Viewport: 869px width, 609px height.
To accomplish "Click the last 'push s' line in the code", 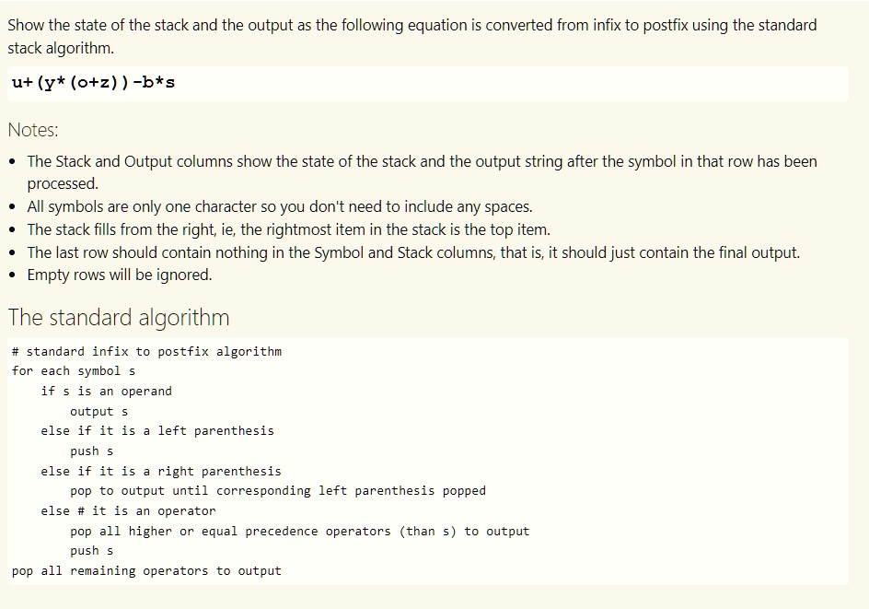I will pos(91,551).
